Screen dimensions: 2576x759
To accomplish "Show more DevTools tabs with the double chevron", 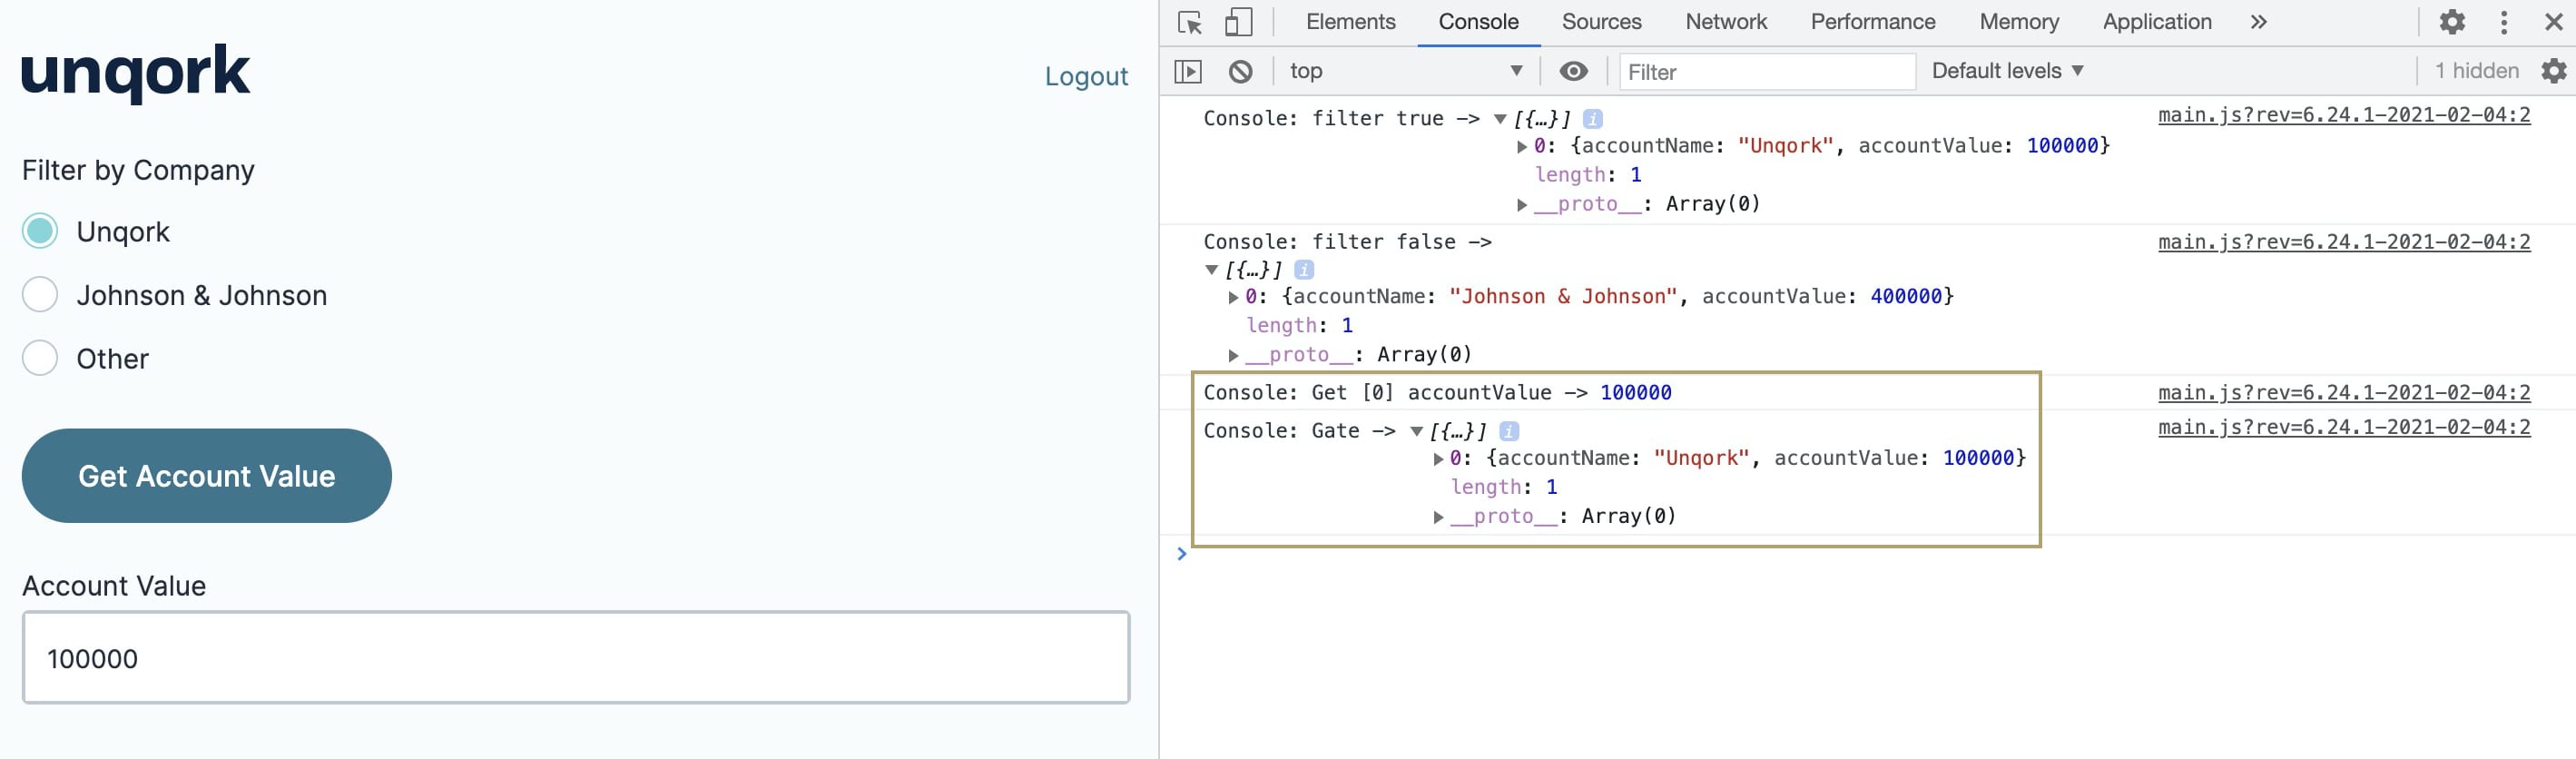I will point(2258,22).
